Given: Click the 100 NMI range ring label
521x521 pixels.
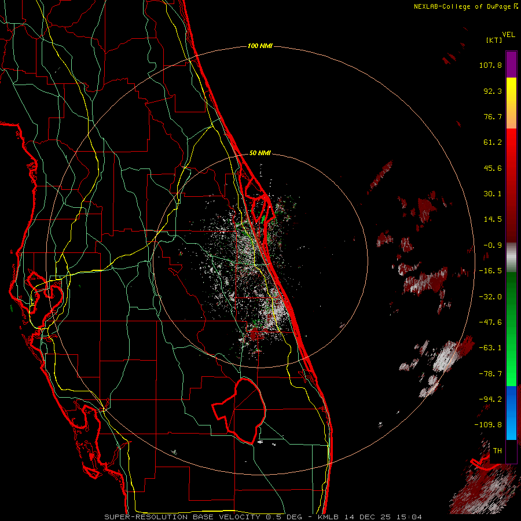Looking at the screenshot, I should tap(260, 46).
